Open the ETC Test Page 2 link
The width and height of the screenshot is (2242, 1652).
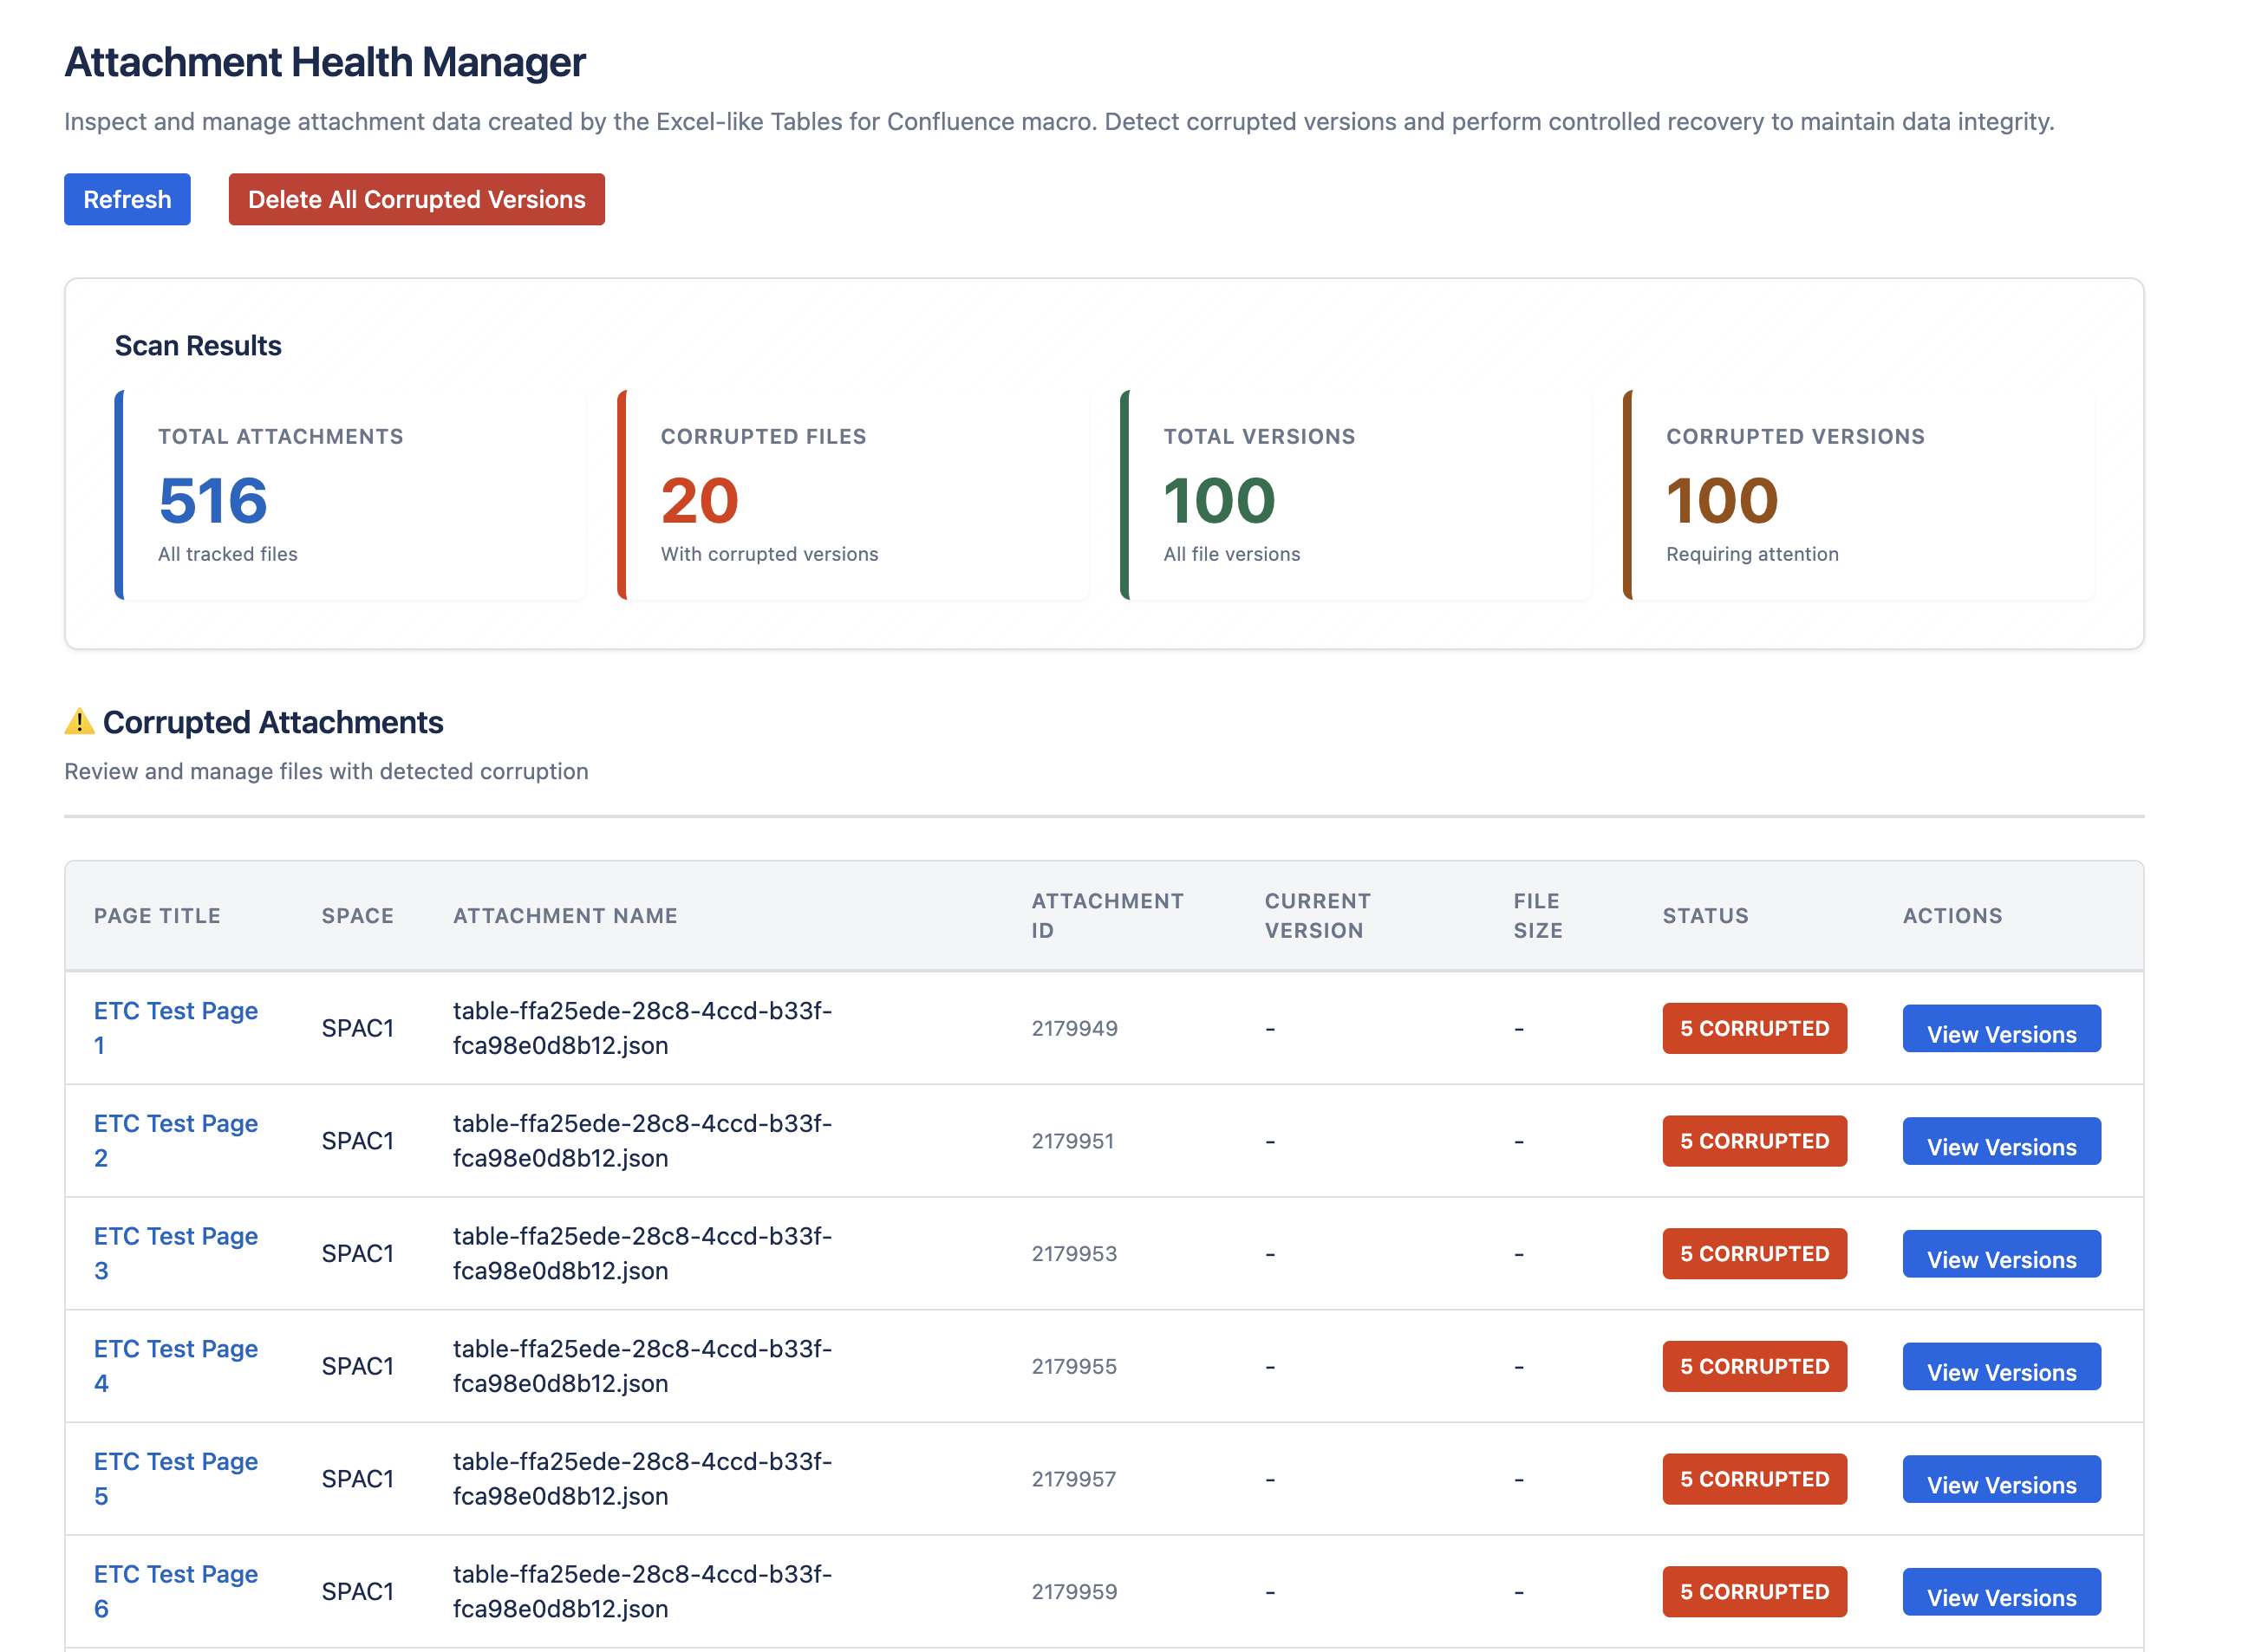pyautogui.click(x=175, y=1140)
